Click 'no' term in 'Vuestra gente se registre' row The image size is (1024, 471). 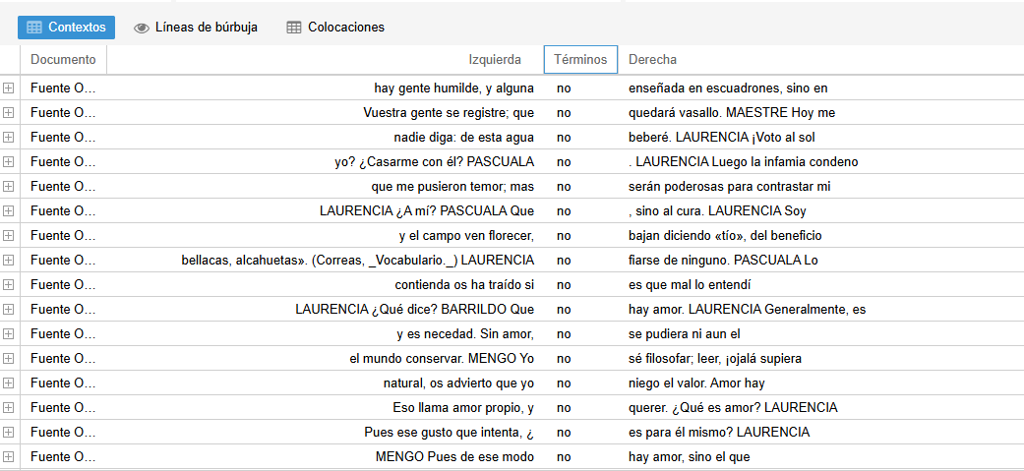coord(564,113)
